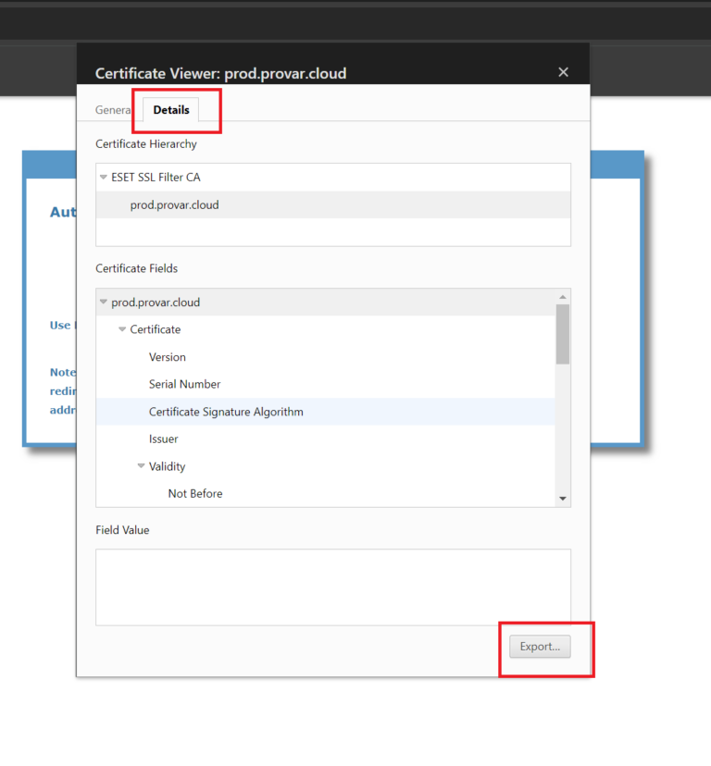Open the Details tab
Viewport: 711px width, 766px height.
tap(171, 110)
